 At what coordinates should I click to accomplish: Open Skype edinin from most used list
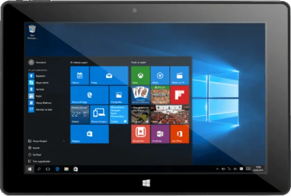[x=39, y=82]
